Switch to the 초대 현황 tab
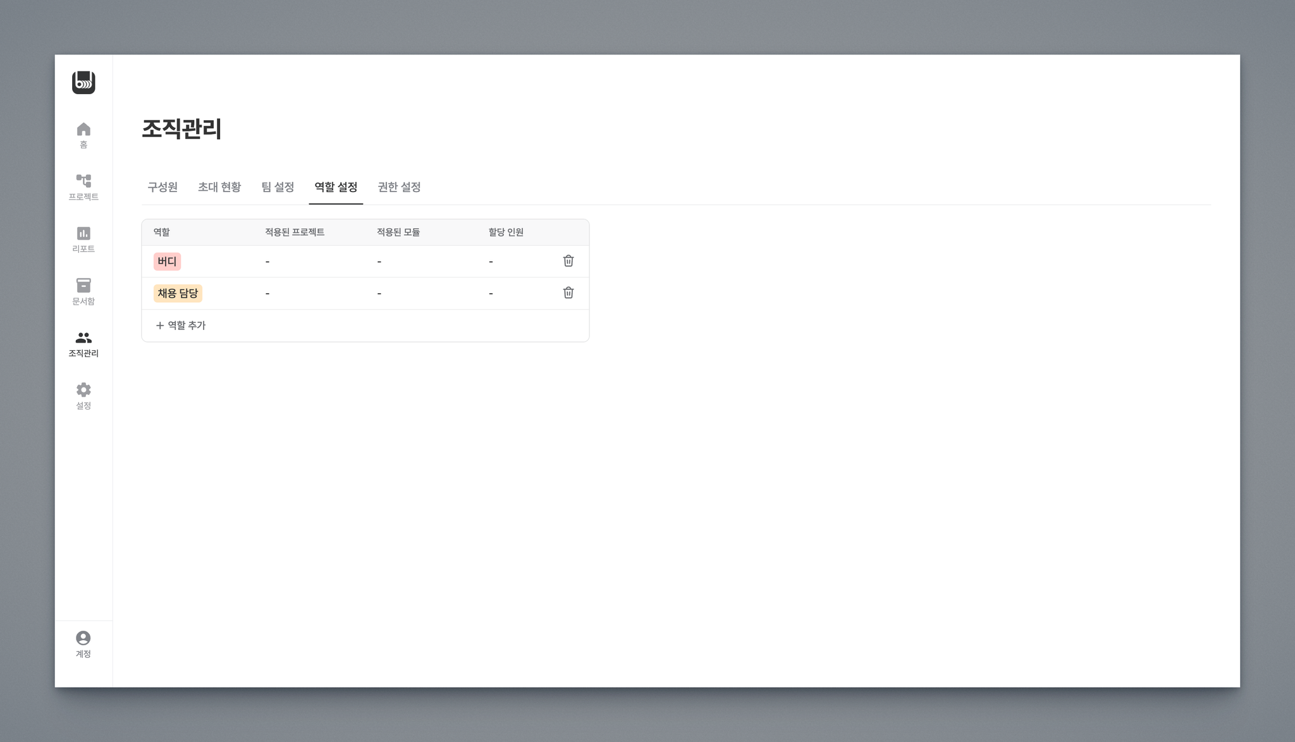Screen dimensions: 1295x742 coord(219,187)
